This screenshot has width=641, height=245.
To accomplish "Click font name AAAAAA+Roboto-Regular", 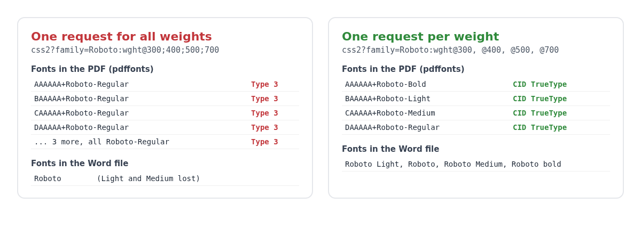I will pos(81,84).
